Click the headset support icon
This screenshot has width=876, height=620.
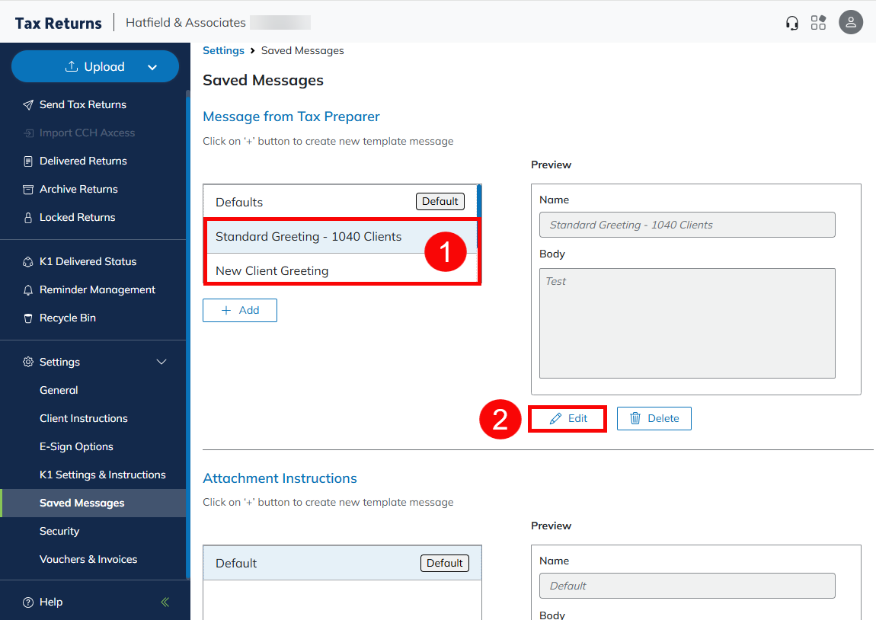tap(792, 23)
